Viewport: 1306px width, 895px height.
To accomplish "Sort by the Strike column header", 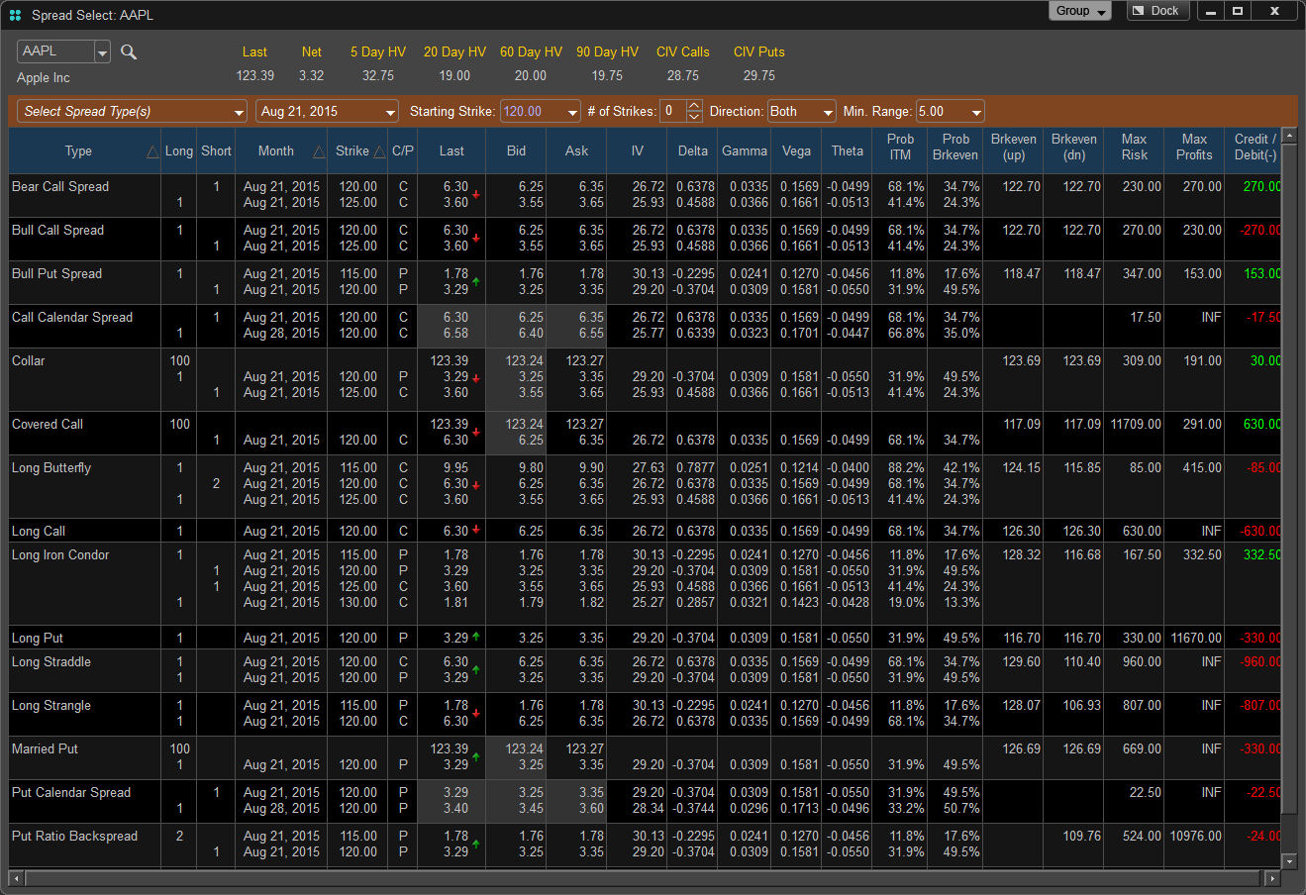I will click(357, 150).
